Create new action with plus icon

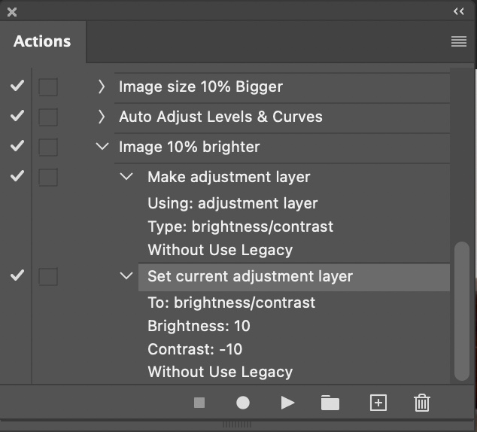[x=378, y=403]
